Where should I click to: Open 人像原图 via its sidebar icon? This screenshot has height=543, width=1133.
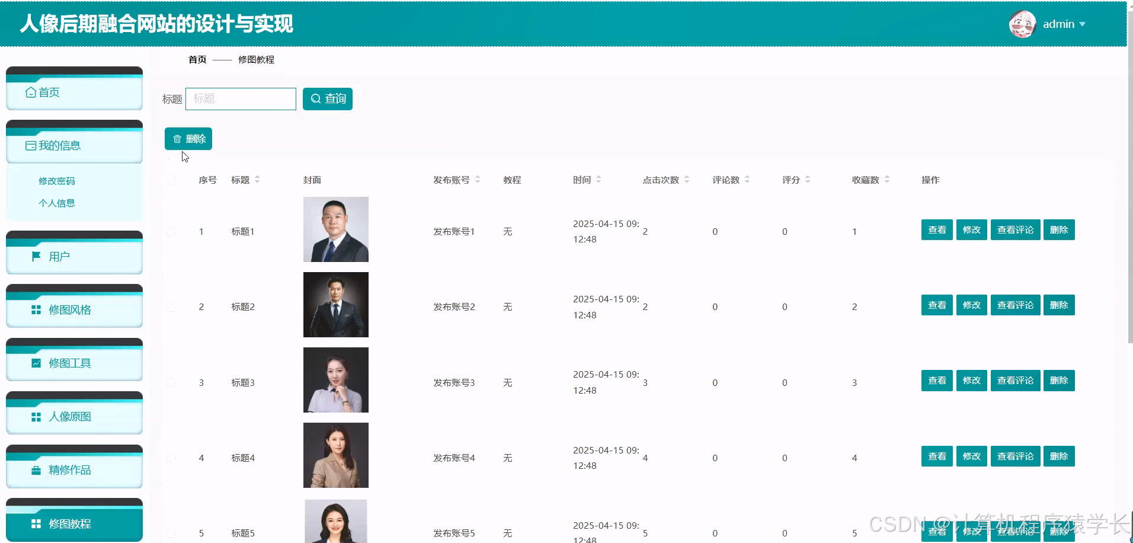(x=36, y=416)
